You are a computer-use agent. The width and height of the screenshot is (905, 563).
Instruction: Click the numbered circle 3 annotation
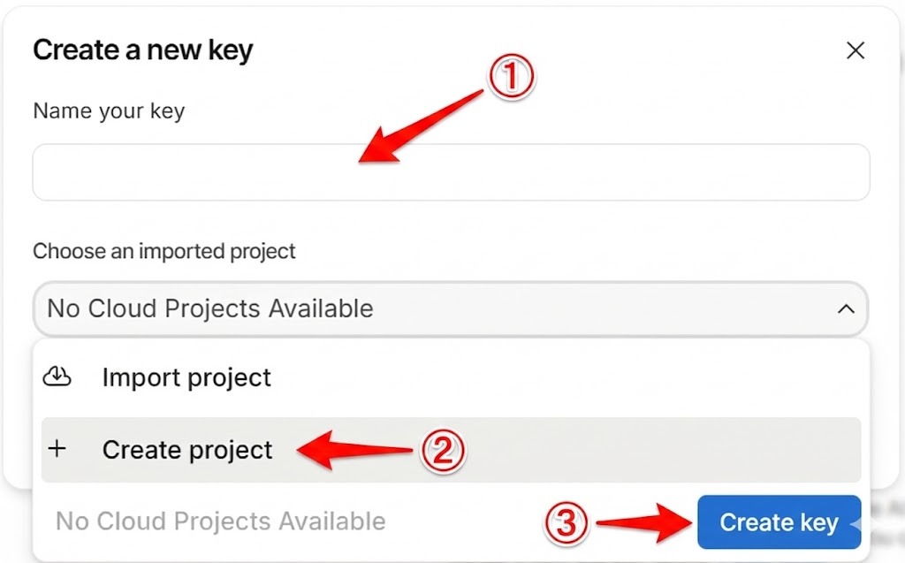565,523
